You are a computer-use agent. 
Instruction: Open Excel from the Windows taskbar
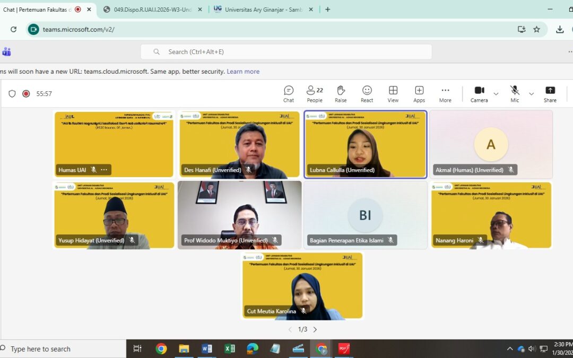(x=230, y=349)
